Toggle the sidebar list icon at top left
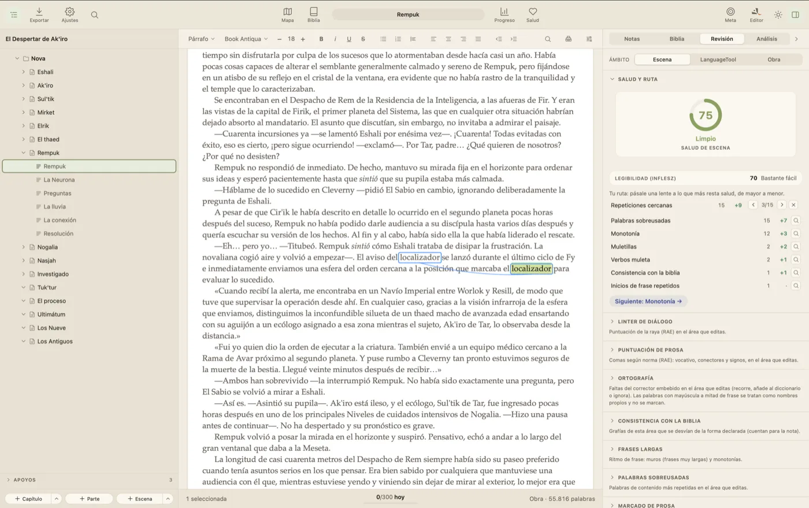 [14, 15]
